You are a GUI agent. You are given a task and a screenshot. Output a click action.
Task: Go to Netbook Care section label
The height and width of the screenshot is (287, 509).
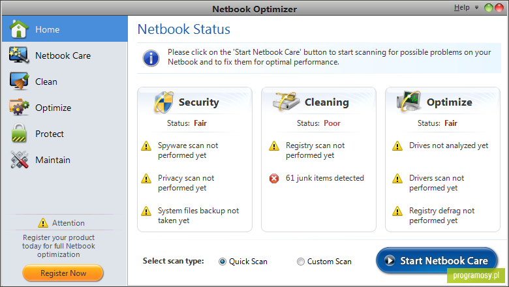pyautogui.click(x=63, y=55)
